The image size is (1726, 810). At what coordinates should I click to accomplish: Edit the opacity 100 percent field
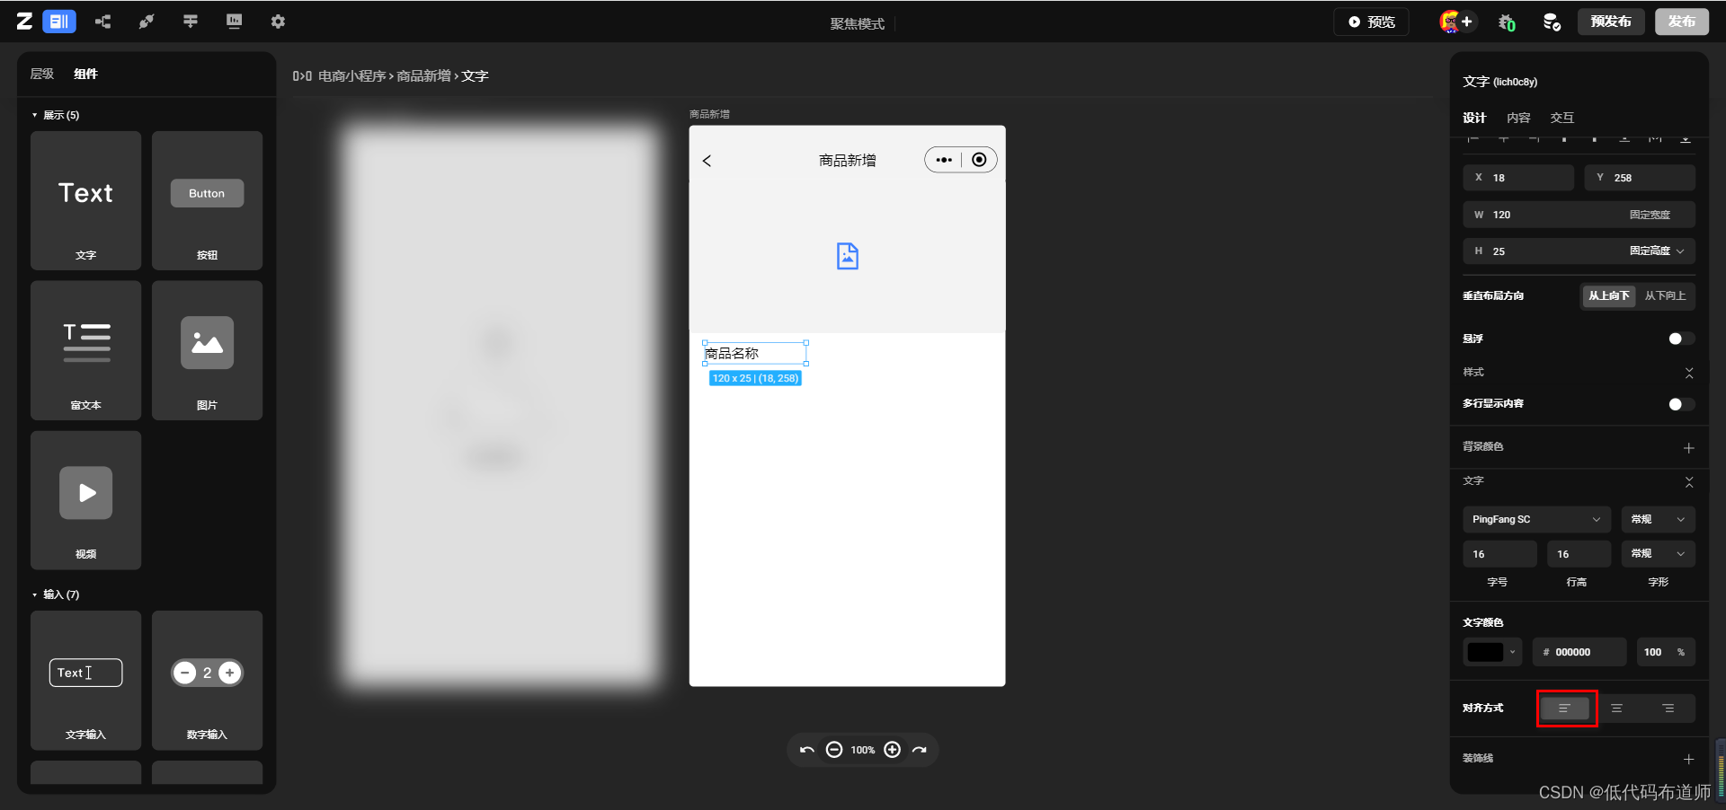[x=1666, y=652]
